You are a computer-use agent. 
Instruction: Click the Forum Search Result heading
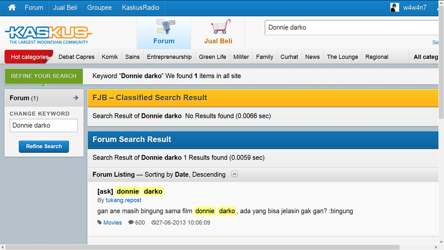pyautogui.click(x=132, y=140)
